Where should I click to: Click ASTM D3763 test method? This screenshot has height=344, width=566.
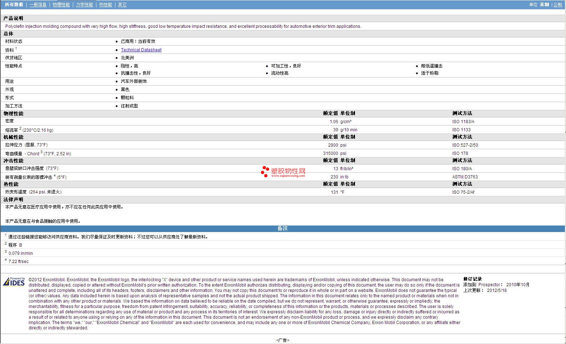pyautogui.click(x=465, y=177)
